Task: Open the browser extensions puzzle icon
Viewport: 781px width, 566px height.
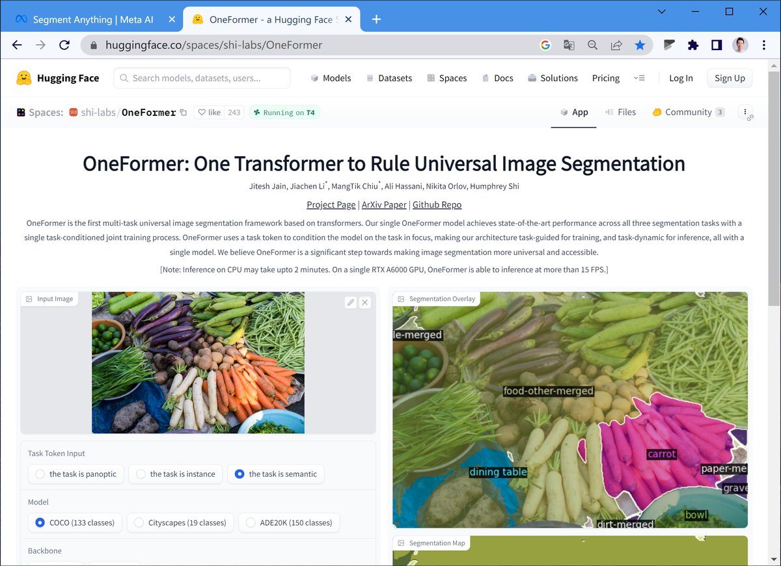Action: [x=693, y=45]
